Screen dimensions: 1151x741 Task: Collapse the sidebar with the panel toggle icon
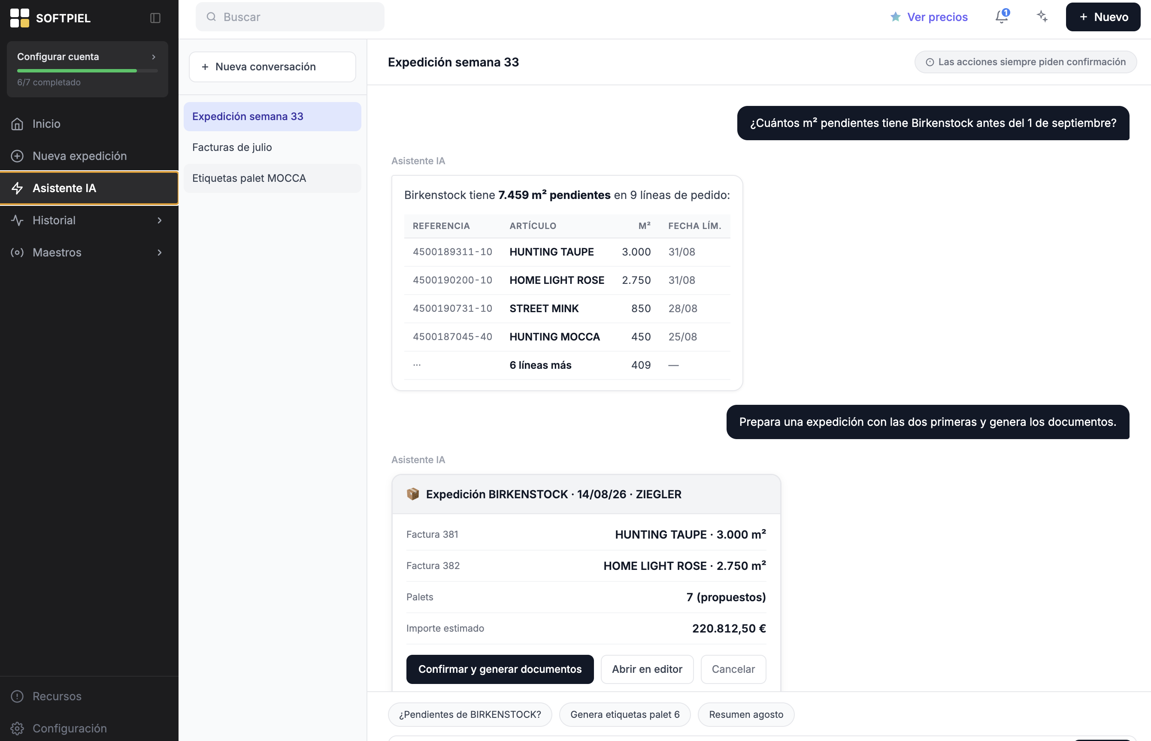coord(155,18)
